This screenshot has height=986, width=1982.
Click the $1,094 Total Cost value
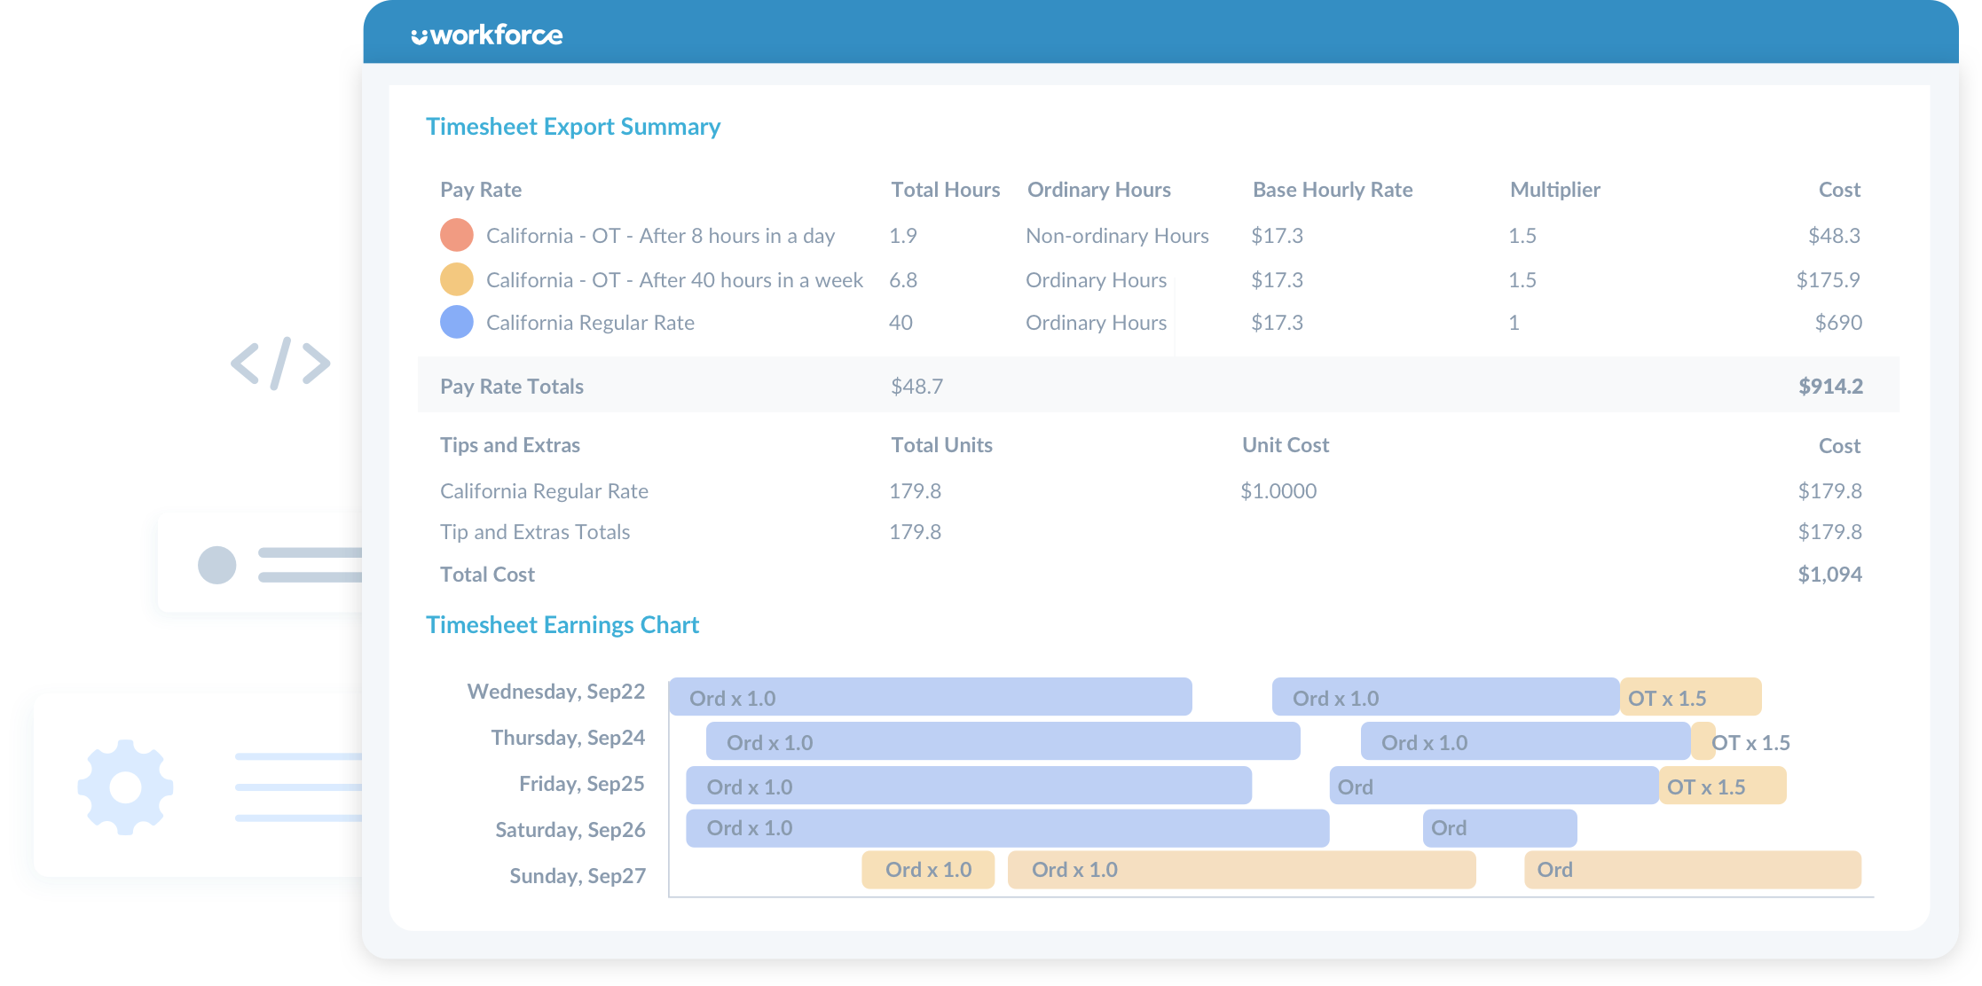(x=1829, y=575)
